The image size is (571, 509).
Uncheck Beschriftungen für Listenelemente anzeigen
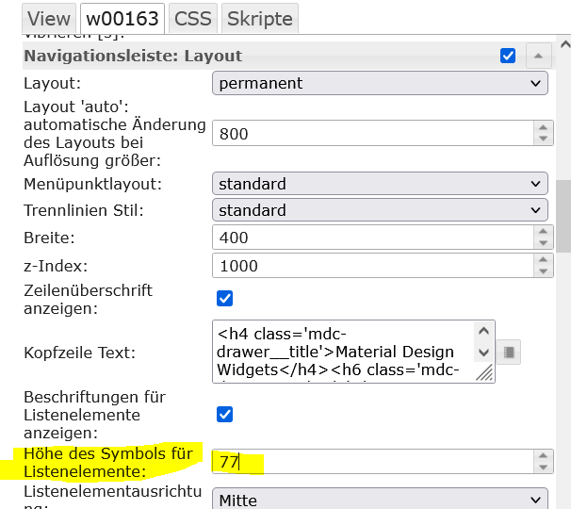click(x=224, y=414)
